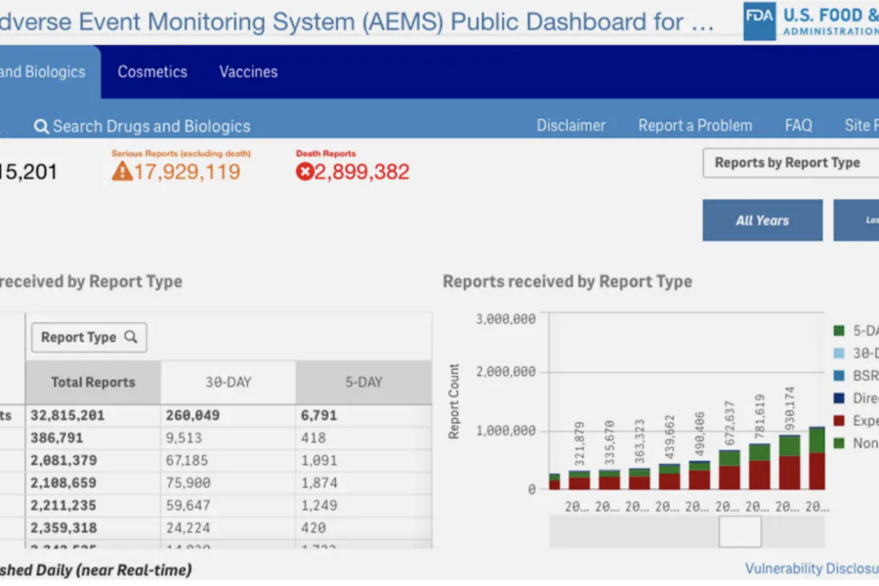Click the Report a Problem link

pyautogui.click(x=694, y=126)
